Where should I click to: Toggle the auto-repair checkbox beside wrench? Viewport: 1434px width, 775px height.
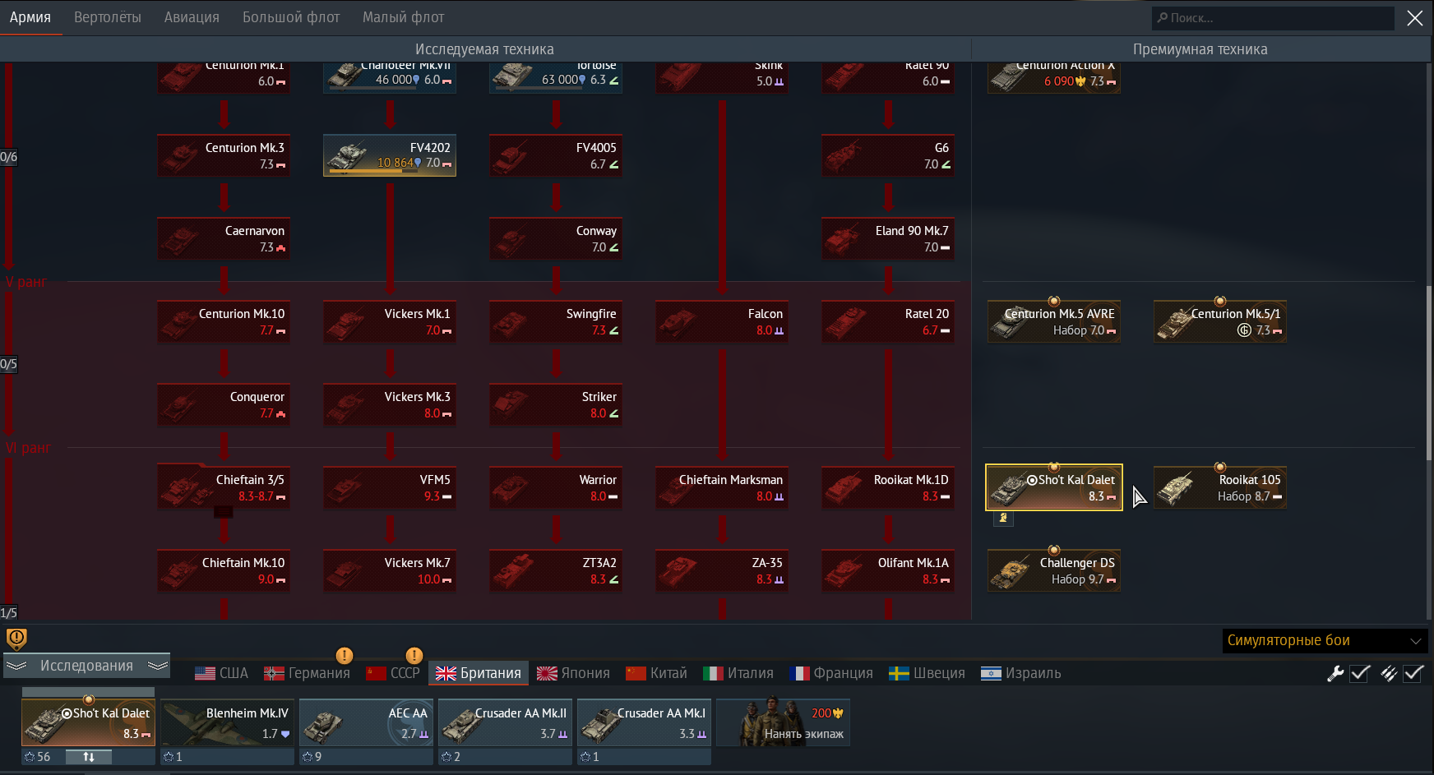pyautogui.click(x=1361, y=673)
